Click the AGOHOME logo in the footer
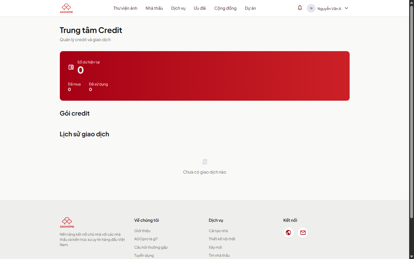The height and width of the screenshot is (259, 414). click(67, 223)
